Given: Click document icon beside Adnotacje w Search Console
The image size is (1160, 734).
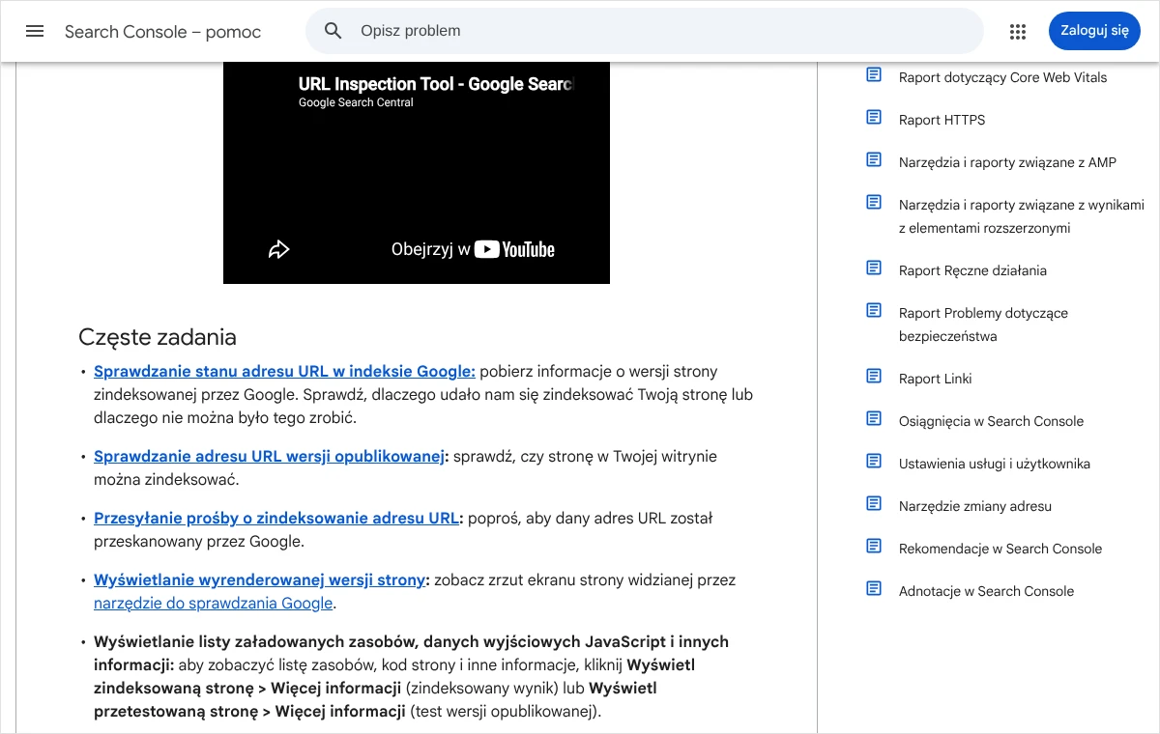Looking at the screenshot, I should pyautogui.click(x=874, y=588).
